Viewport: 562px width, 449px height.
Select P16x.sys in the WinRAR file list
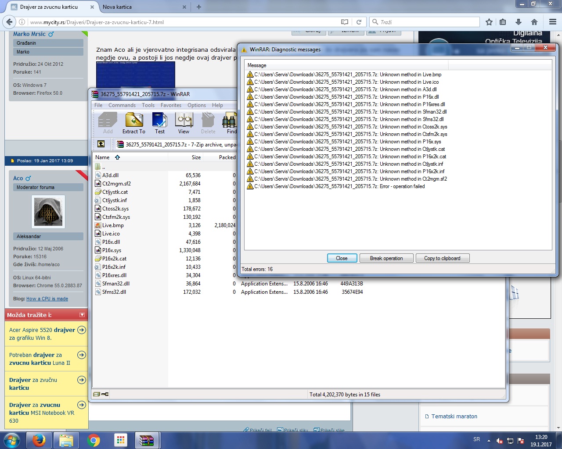click(x=112, y=250)
